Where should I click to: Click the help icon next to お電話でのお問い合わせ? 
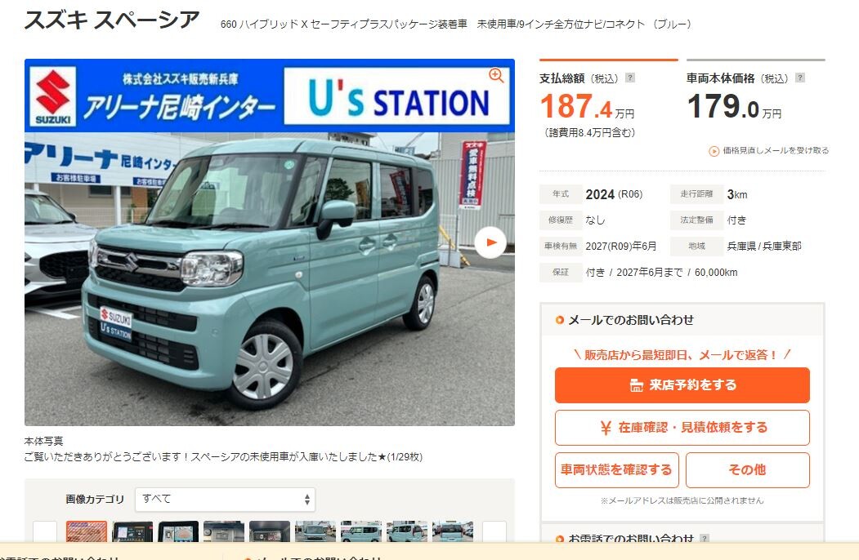click(x=705, y=539)
